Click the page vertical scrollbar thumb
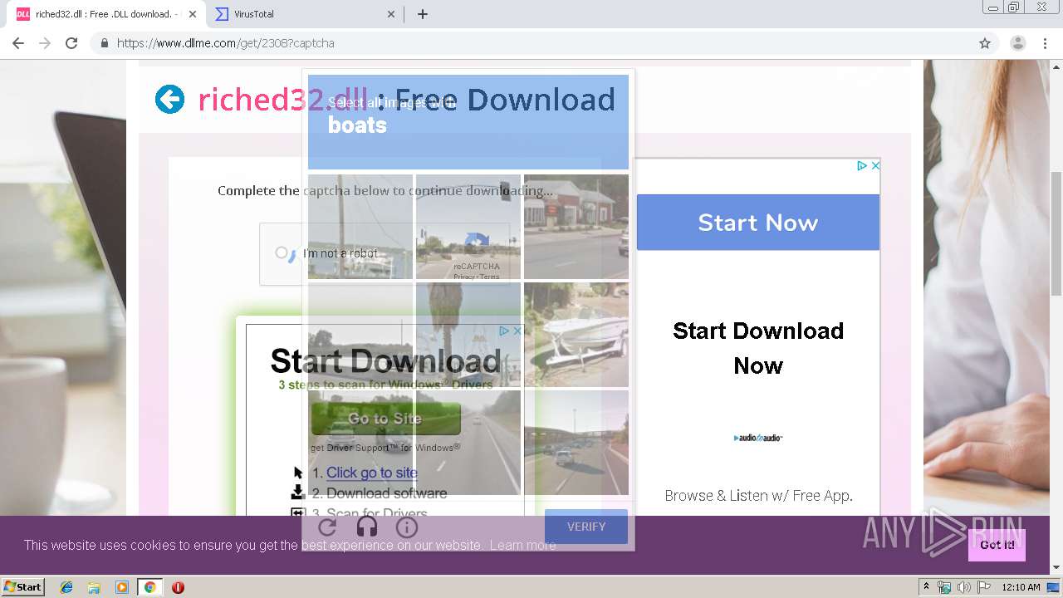The image size is (1063, 598). point(1056,233)
